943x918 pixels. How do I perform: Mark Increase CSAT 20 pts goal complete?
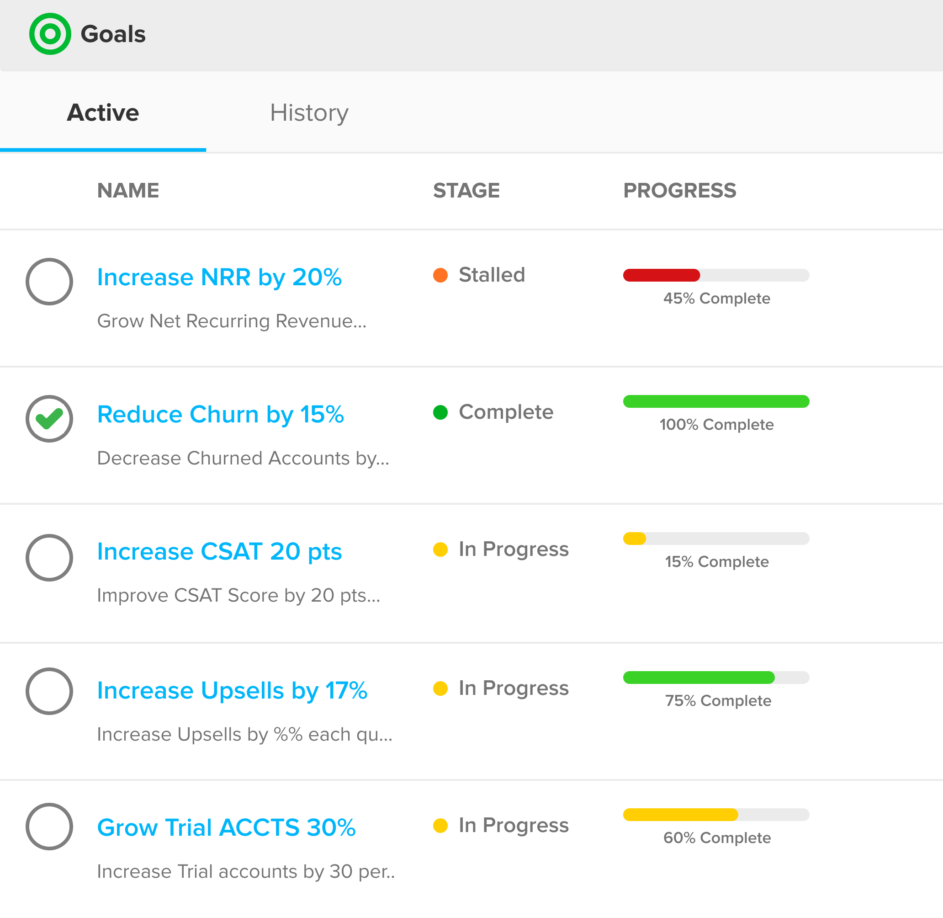pos(49,558)
